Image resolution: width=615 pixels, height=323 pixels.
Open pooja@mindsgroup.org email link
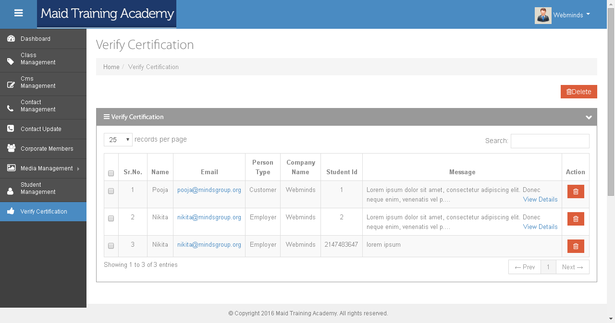[209, 190]
